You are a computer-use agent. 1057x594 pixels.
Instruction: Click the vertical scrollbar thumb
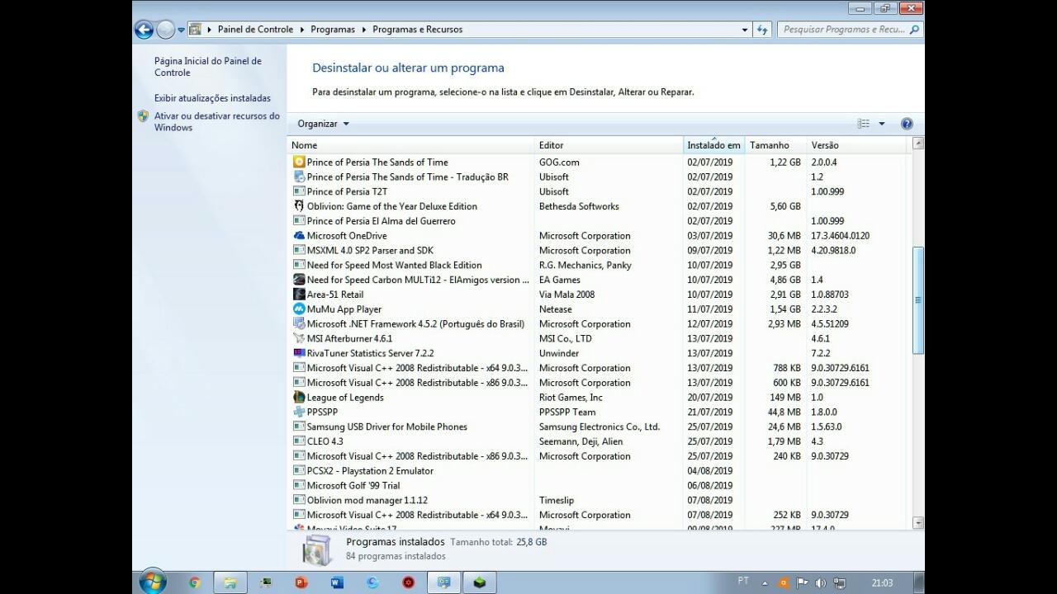click(917, 300)
